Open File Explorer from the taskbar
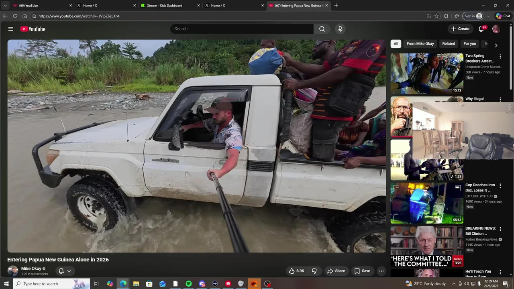The width and height of the screenshot is (514, 289). pyautogui.click(x=136, y=284)
